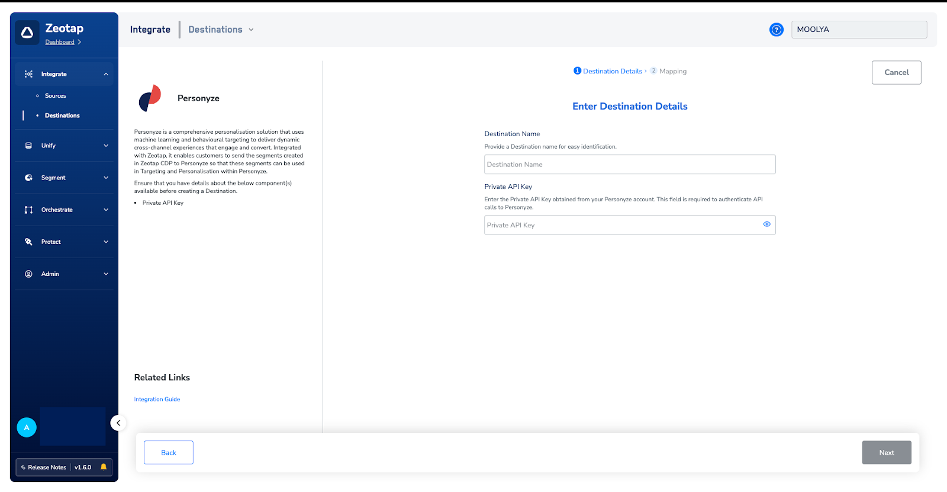Click the Related Links heading
This screenshot has height=492, width=947.
[162, 378]
